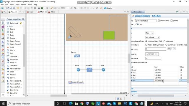Open the View menu

12,5
